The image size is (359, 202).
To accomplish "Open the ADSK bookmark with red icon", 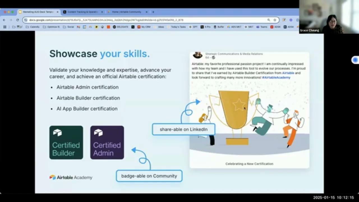I will tap(275, 27).
